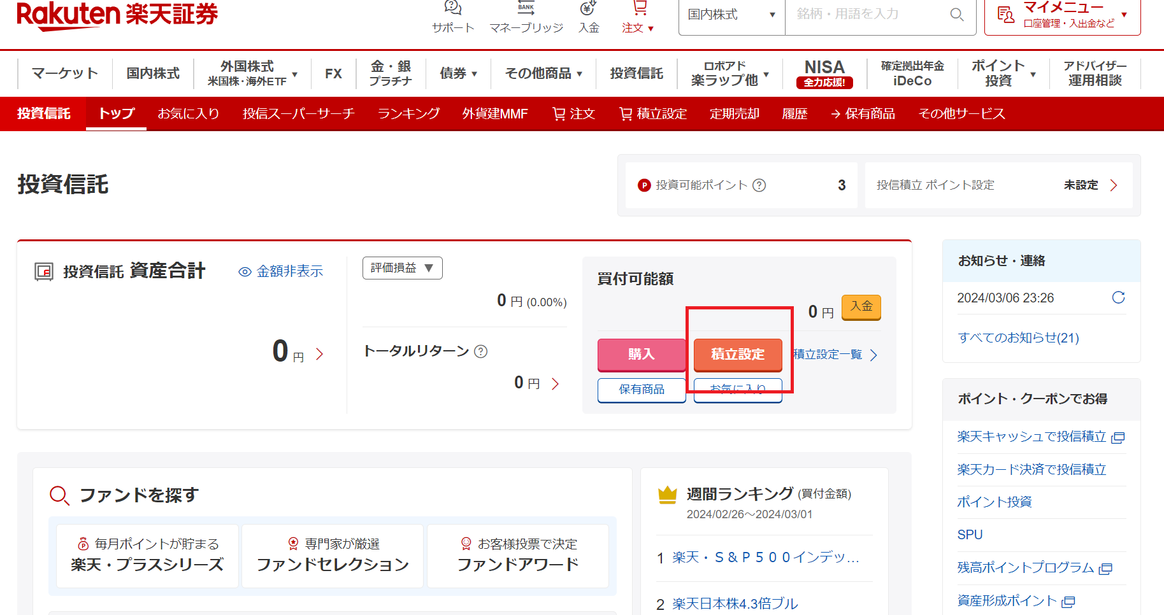Click help icon beside トータルリターン
The image size is (1164, 615).
pyautogui.click(x=481, y=351)
